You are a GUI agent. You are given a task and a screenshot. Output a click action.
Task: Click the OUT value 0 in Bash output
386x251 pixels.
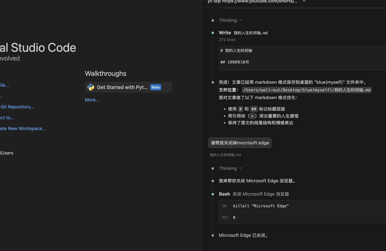point(234,218)
